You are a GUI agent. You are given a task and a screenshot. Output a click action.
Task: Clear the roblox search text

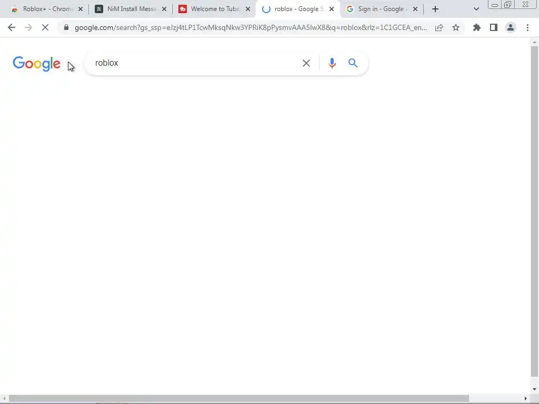(306, 63)
